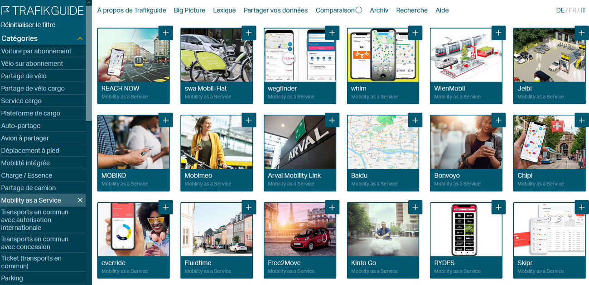Filter by Vélo sur abonnement
This screenshot has height=285, width=589.
[43, 63]
